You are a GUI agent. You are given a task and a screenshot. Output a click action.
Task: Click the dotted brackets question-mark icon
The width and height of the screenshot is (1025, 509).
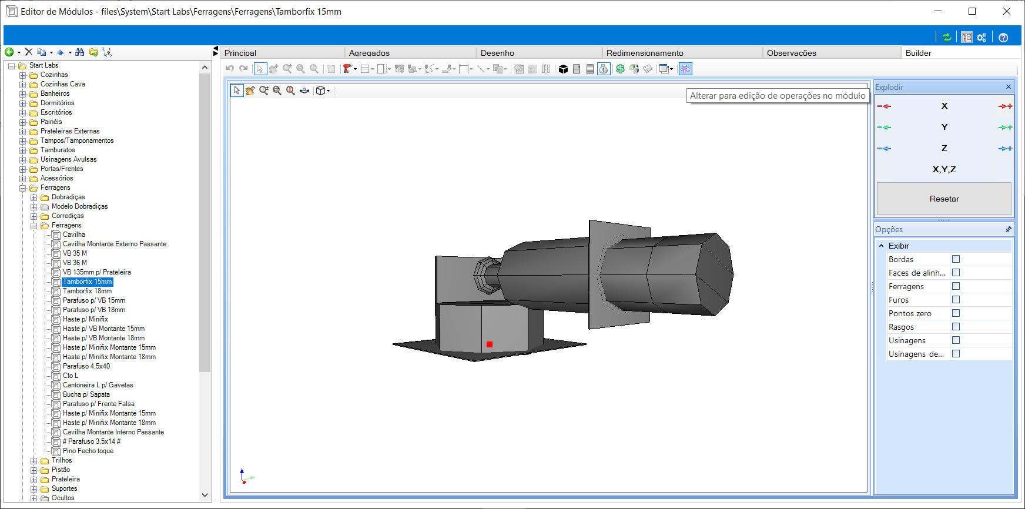(x=107, y=52)
